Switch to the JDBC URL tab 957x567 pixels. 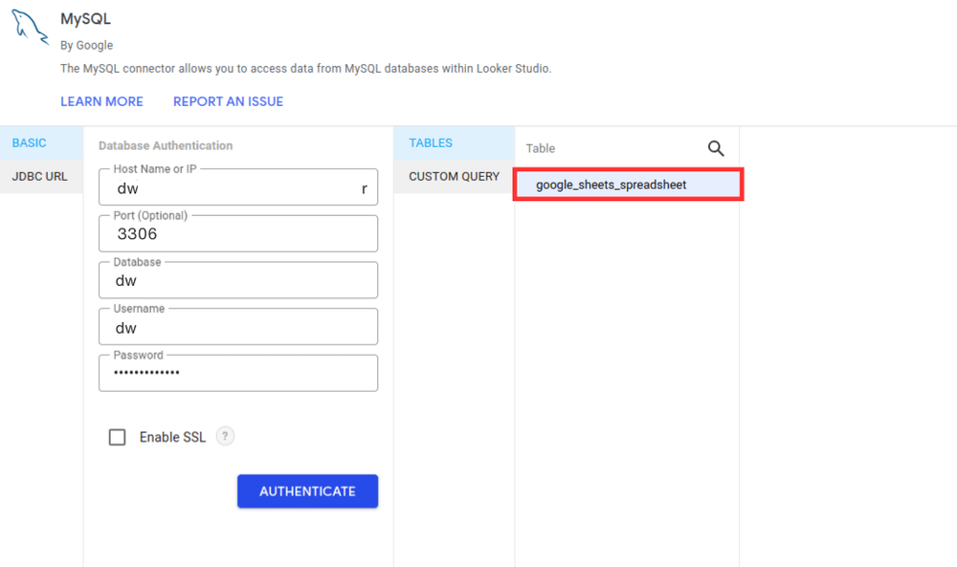coord(36,176)
